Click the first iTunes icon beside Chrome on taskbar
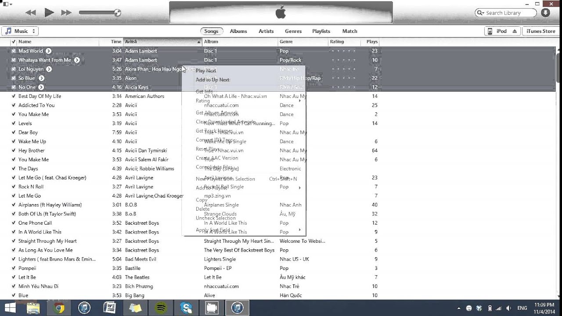 click(84, 308)
